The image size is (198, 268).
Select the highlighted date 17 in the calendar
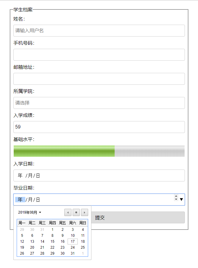(73, 241)
